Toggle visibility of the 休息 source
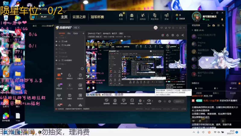Screen dimensions: 241x136 [56, 41]
